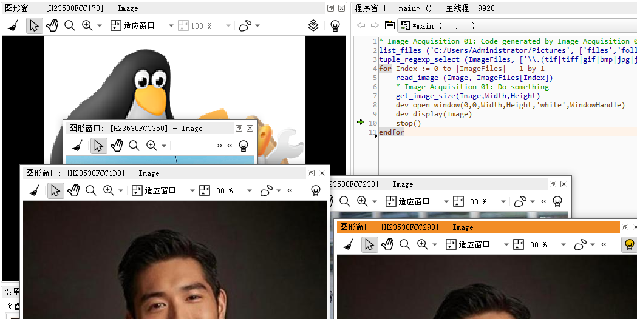
Task: Click the fit-window icon in FCC170 window
Action: pos(116,25)
